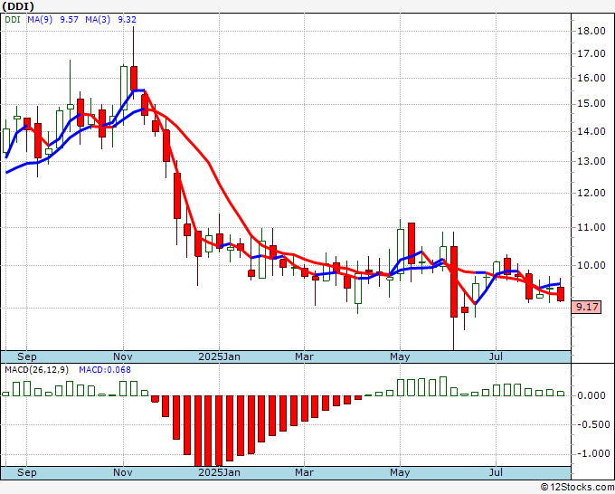The height and width of the screenshot is (494, 615).
Task: Click May on the MACD panel time axis
Action: coord(400,472)
